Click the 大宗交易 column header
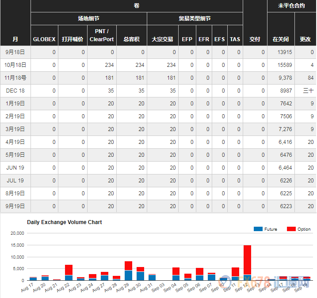 click(x=162, y=39)
